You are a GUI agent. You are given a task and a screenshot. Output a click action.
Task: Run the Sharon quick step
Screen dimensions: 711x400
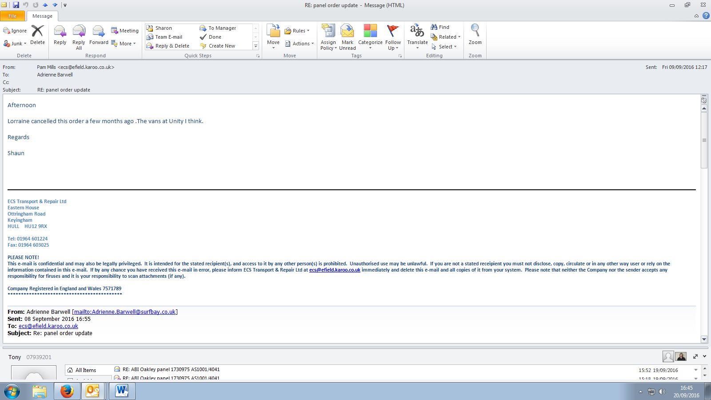pyautogui.click(x=159, y=28)
